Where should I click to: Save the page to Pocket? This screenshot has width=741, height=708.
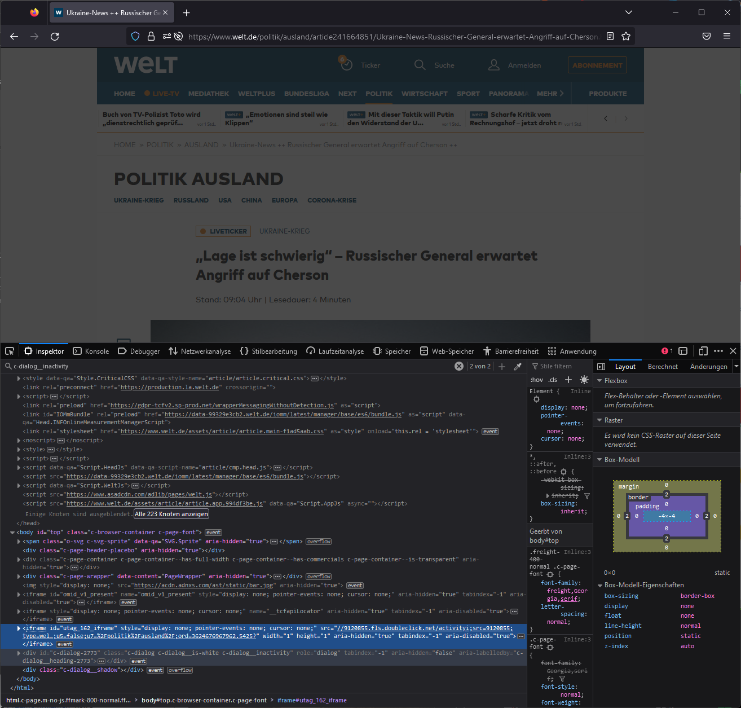click(x=706, y=36)
